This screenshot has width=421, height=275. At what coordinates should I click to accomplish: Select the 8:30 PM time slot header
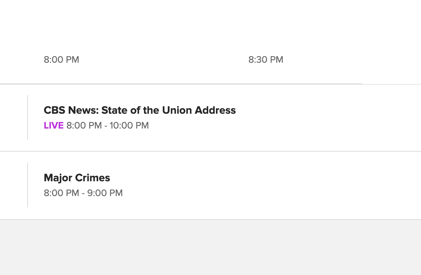pos(266,60)
